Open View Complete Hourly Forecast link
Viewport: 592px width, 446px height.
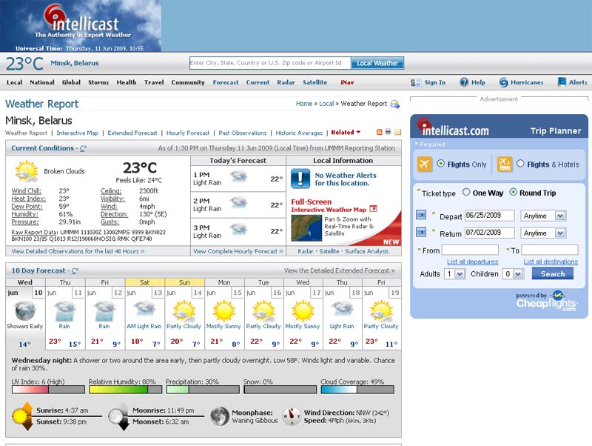pos(238,251)
